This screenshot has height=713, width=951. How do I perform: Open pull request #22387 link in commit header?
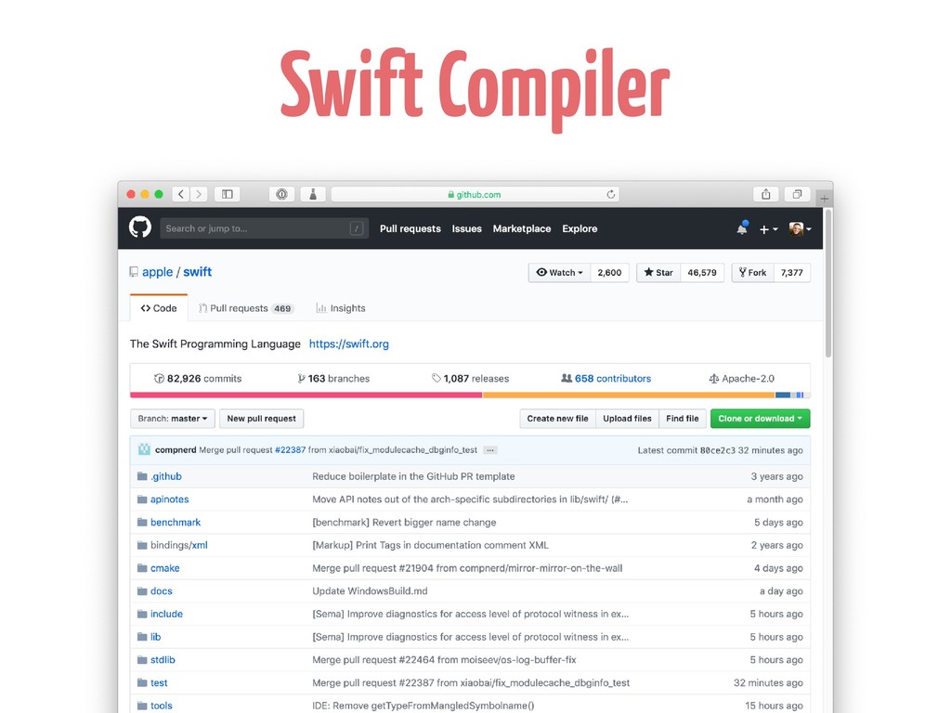point(290,450)
